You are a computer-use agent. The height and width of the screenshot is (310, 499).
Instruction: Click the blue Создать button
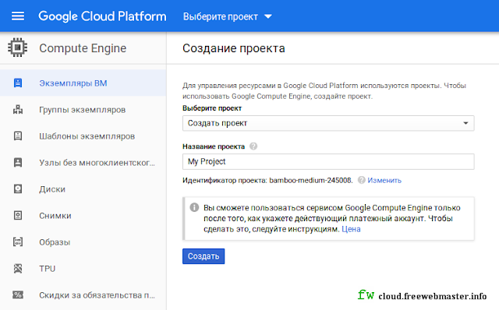tap(203, 256)
